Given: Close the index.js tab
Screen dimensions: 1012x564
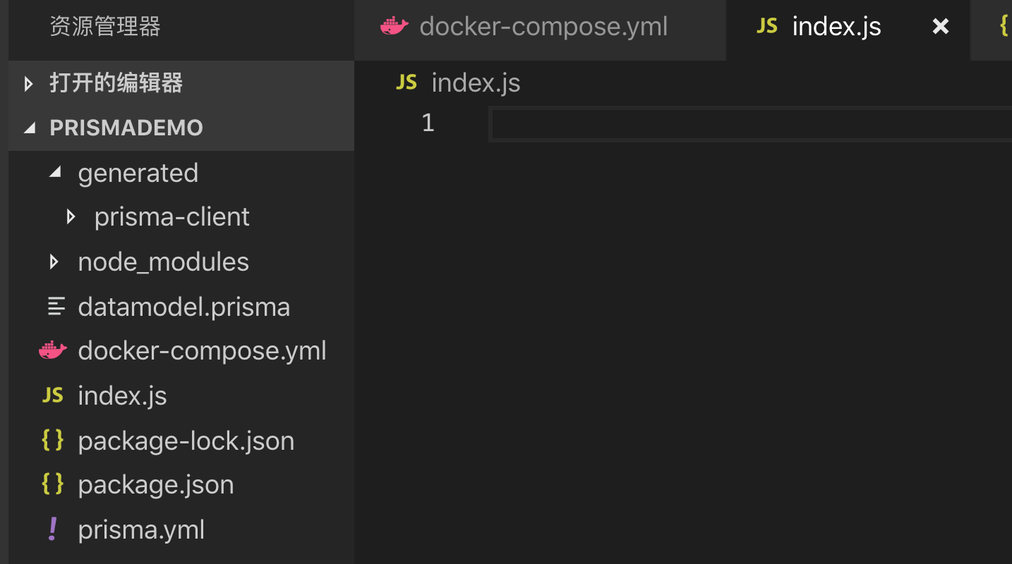Looking at the screenshot, I should tap(940, 27).
